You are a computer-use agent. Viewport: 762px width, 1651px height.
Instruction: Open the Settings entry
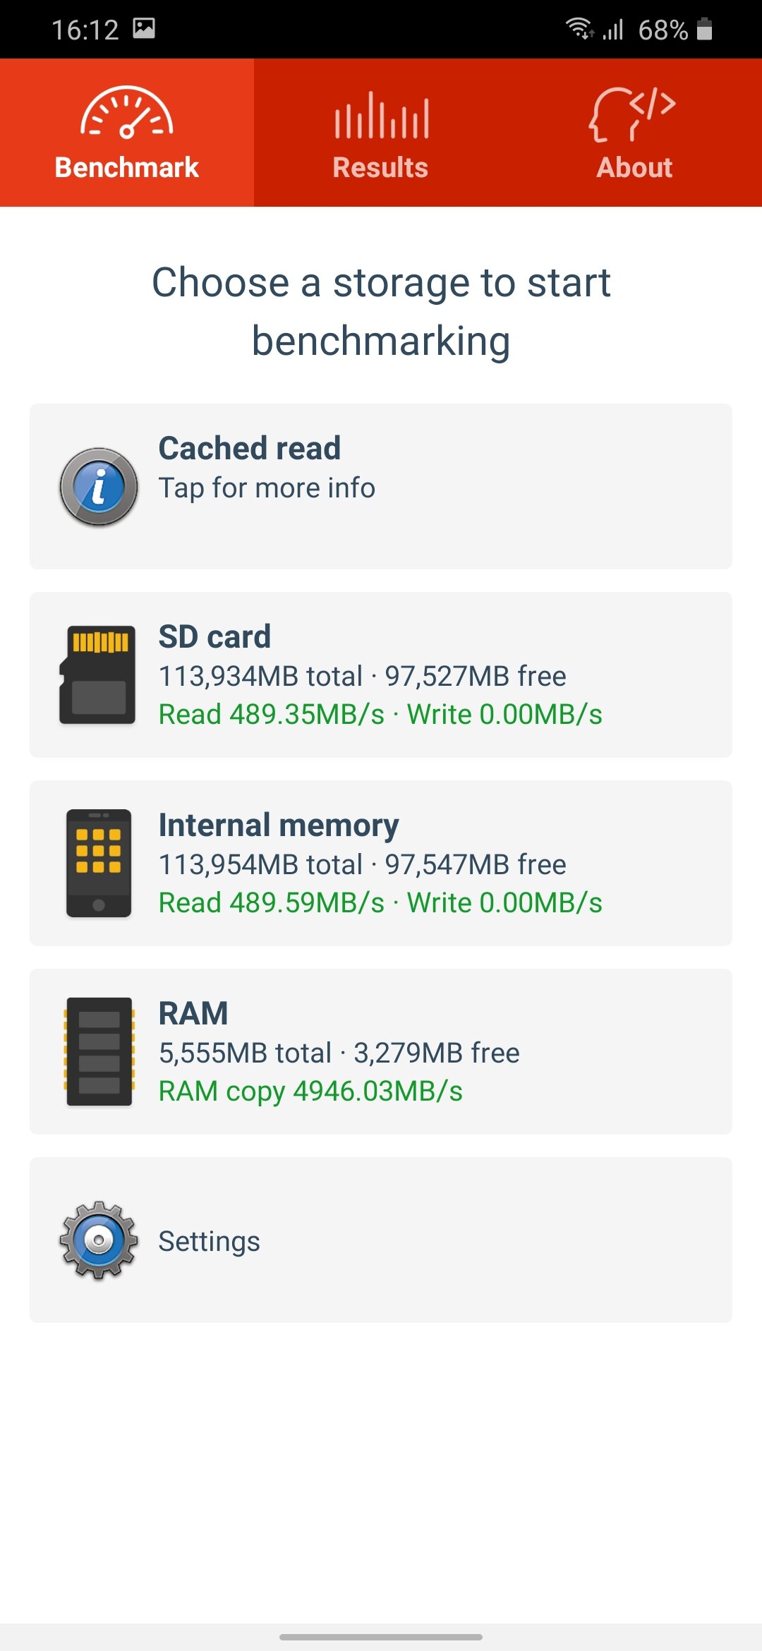click(x=381, y=1240)
